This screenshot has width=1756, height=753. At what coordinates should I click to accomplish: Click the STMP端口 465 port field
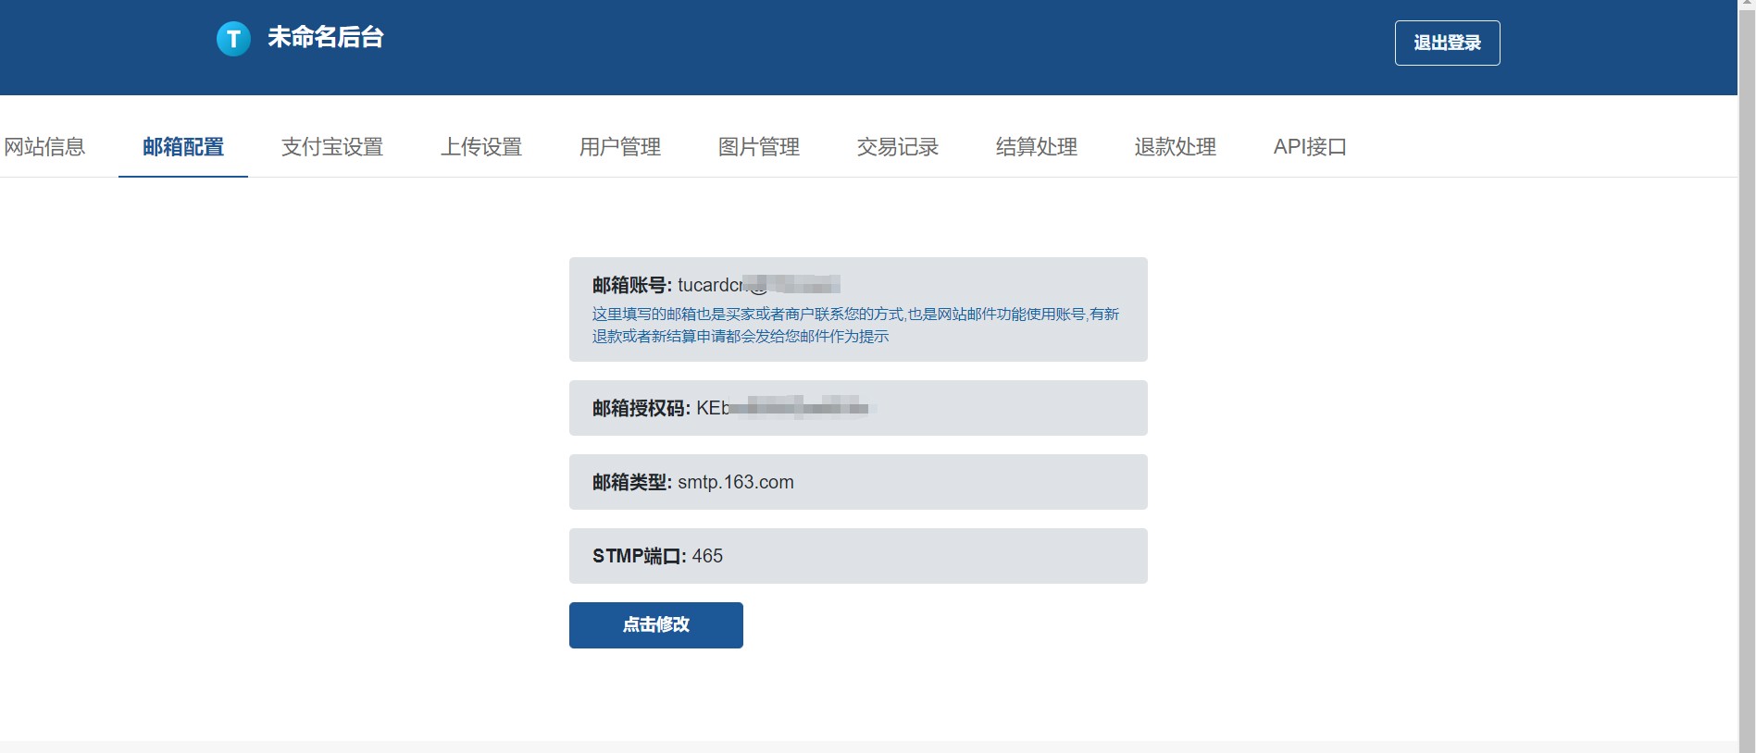pos(857,556)
